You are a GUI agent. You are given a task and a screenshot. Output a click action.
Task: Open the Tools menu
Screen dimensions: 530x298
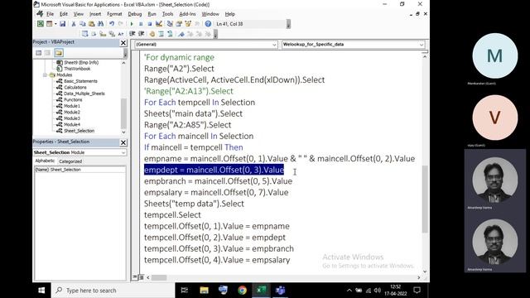(x=167, y=14)
